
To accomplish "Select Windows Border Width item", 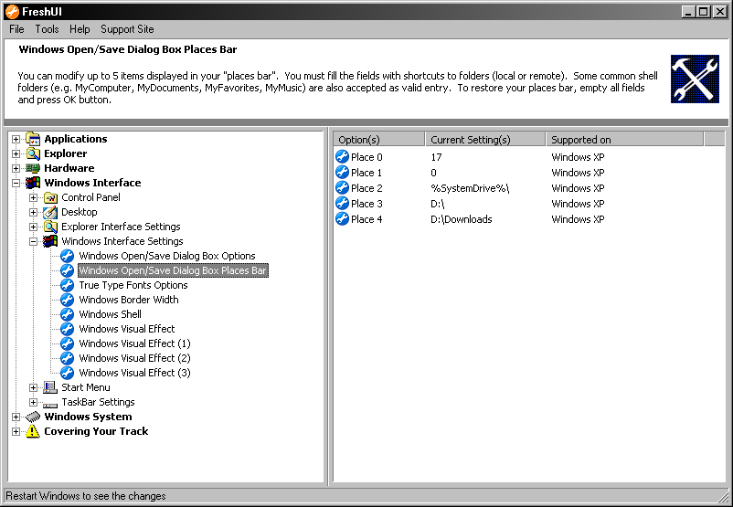I will coord(129,300).
